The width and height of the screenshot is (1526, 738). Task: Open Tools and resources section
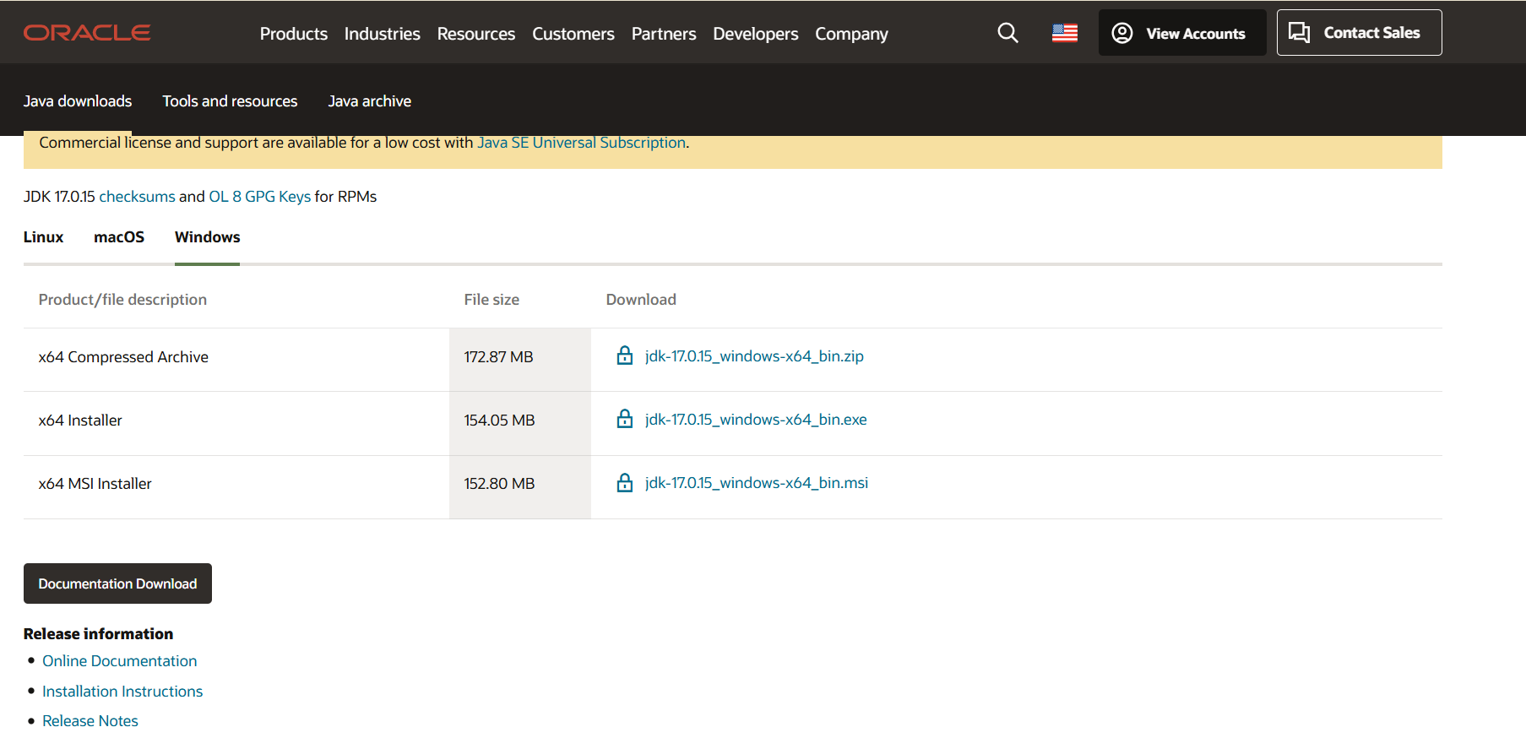[230, 101]
